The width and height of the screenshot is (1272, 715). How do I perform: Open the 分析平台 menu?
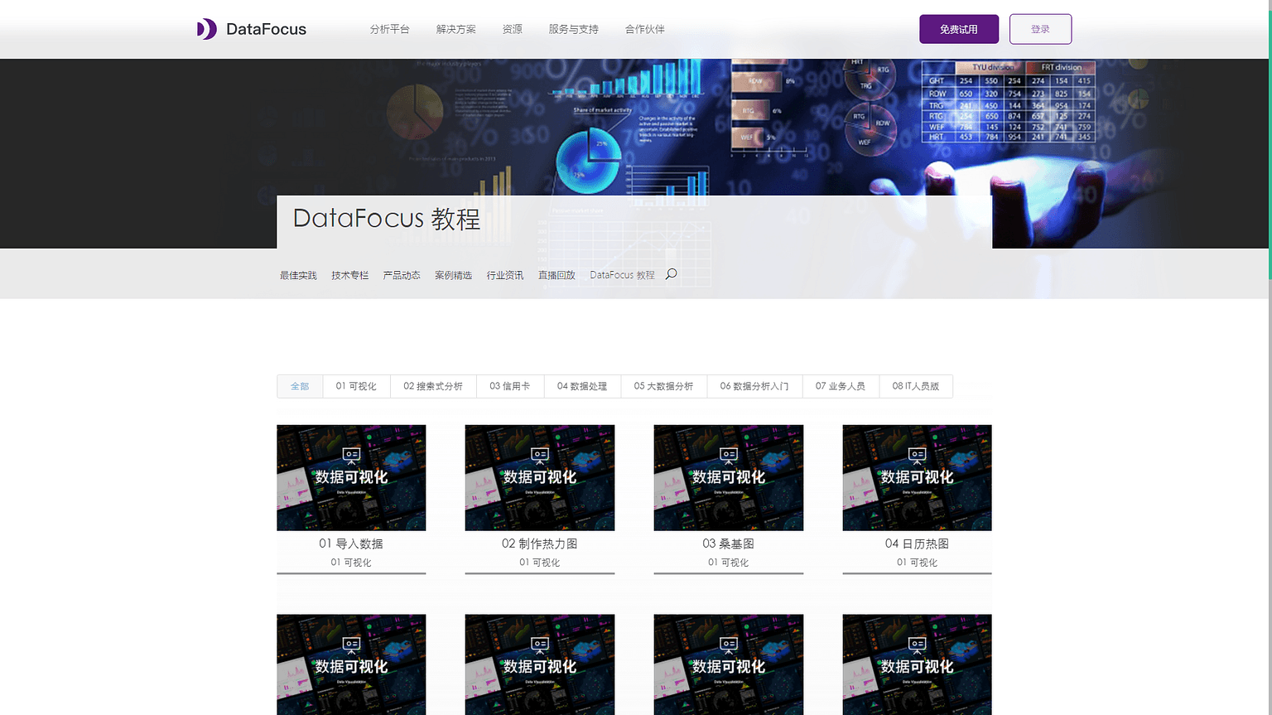point(389,29)
